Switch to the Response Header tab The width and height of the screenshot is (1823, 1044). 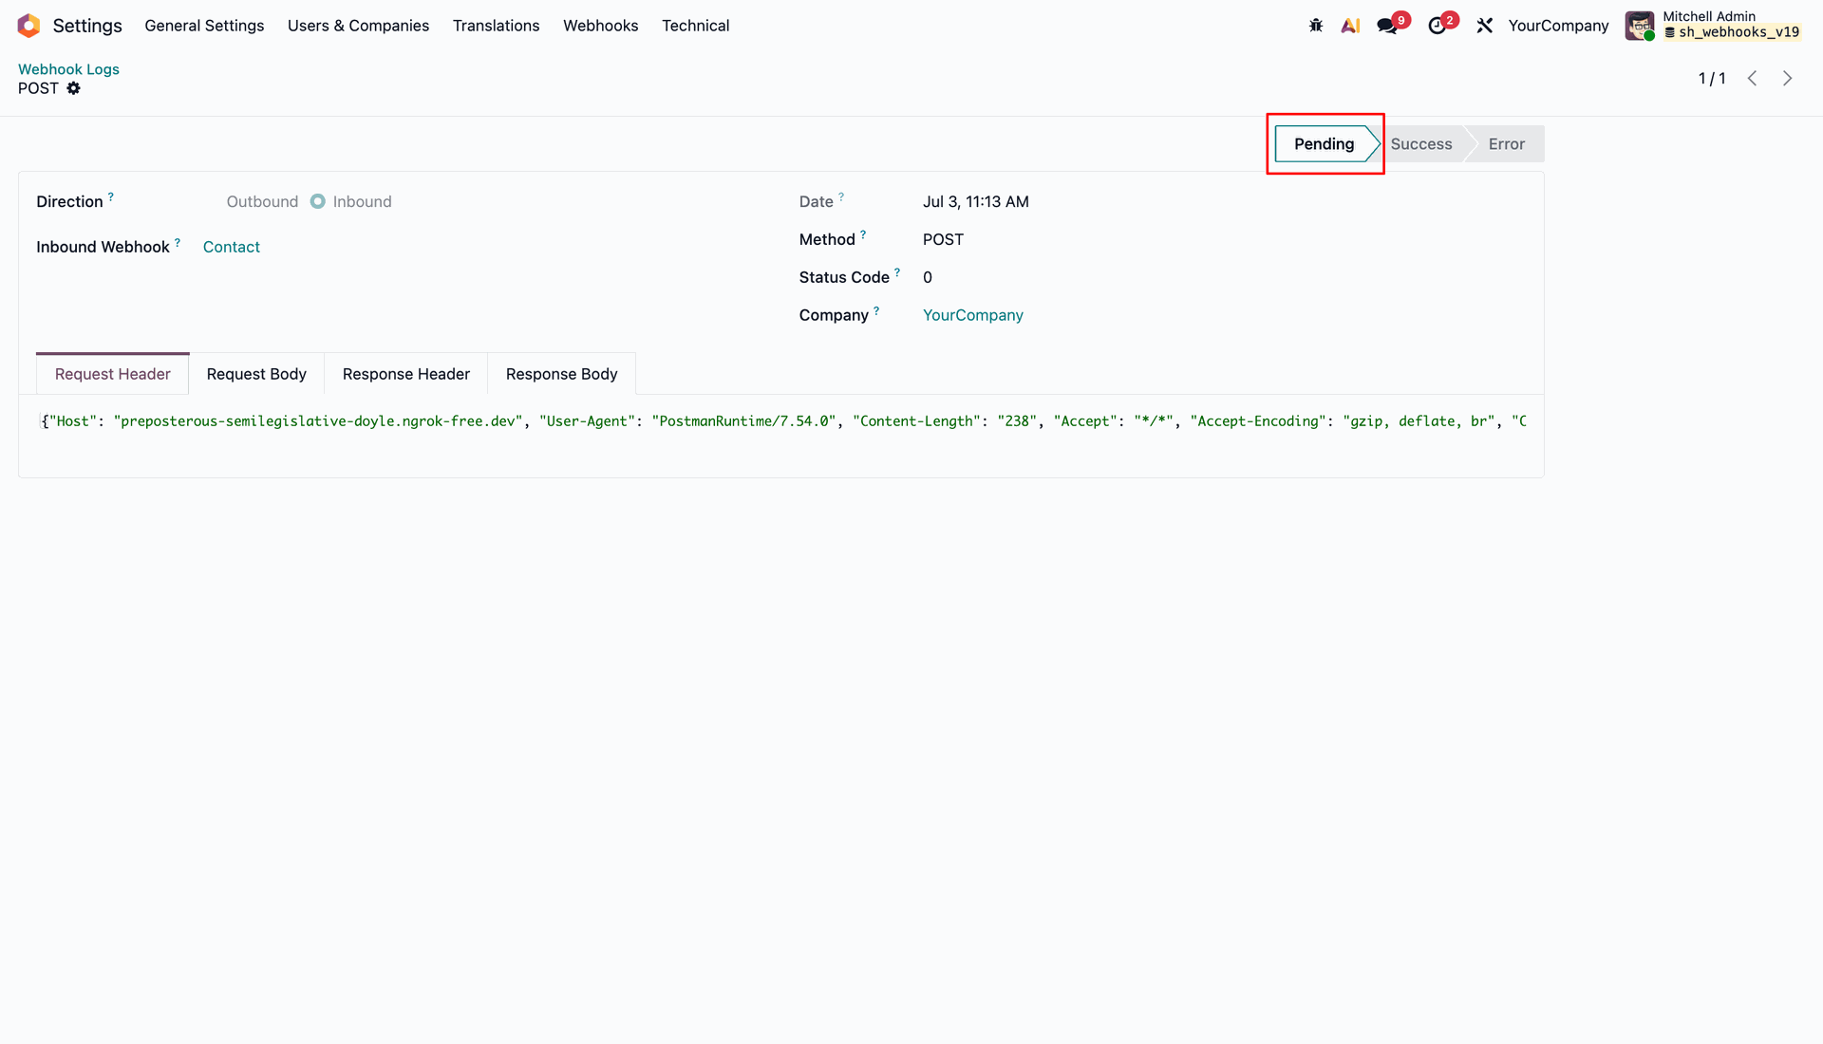406,374
